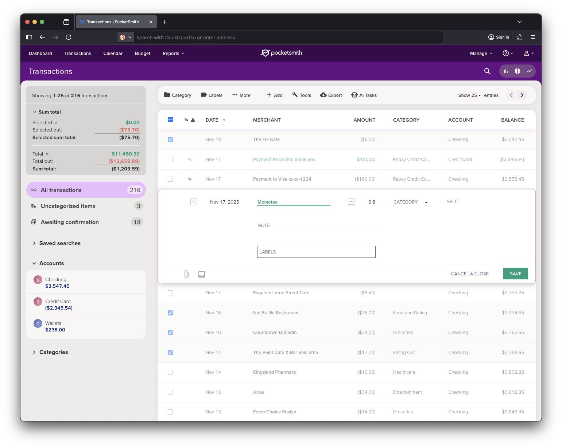
Task: Open the CATEGORY dropdown in edit form
Action: tap(411, 202)
